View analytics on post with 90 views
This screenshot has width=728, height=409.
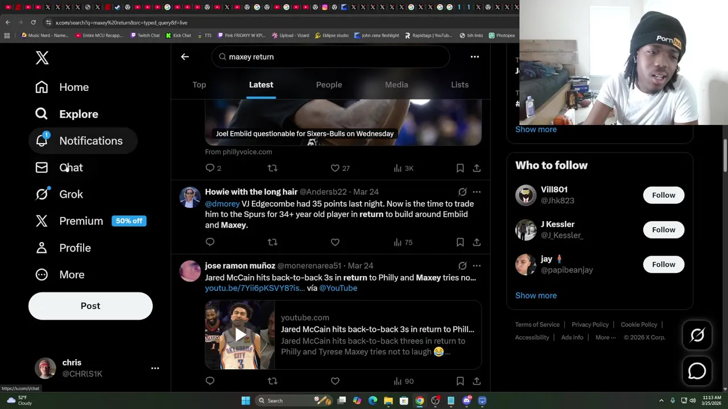coord(403,381)
